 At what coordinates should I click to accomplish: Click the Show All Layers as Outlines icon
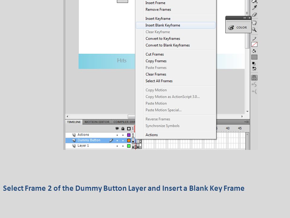tap(129, 128)
